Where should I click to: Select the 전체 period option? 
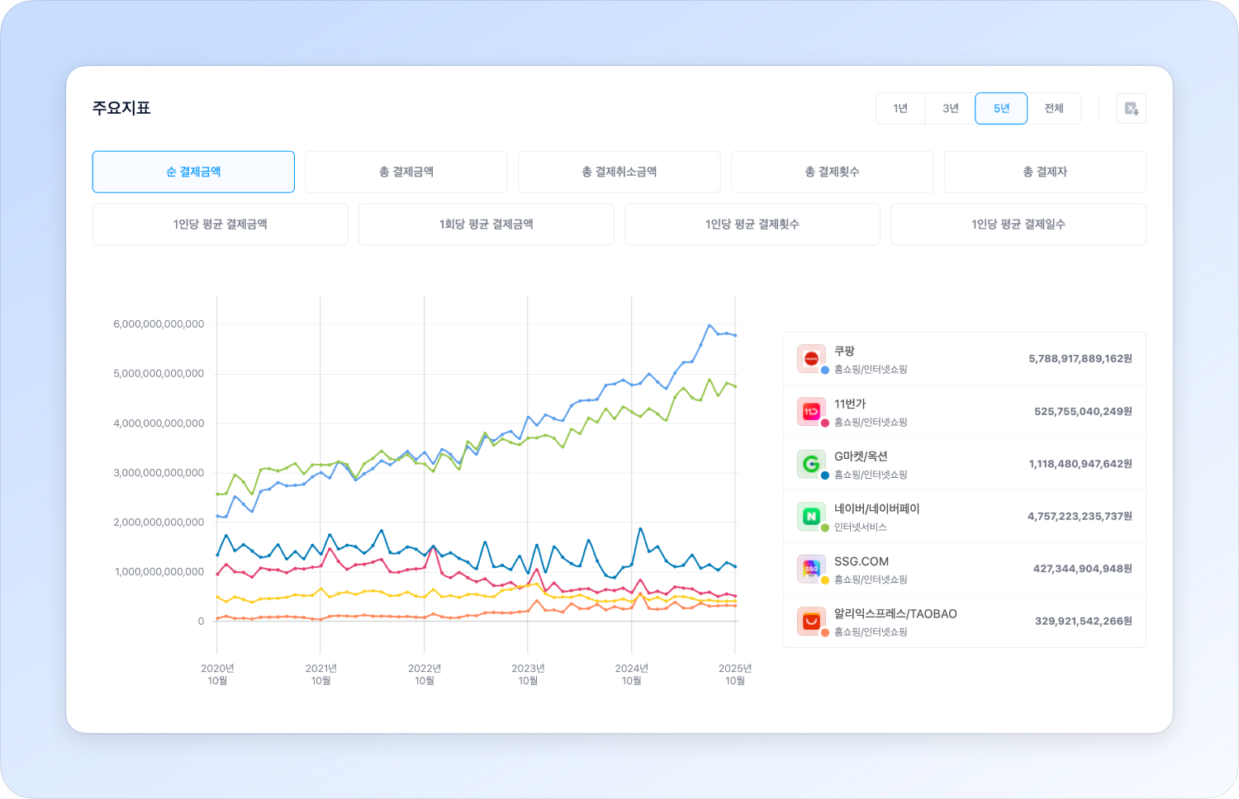(x=1054, y=108)
